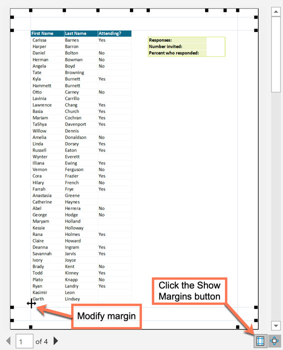Click the last name 'Lindsey'
283x350 pixels.
coord(72,299)
